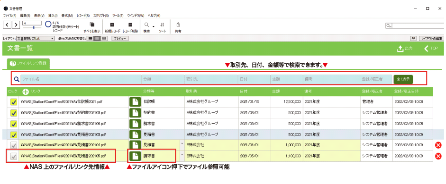The image size is (446, 184).
Task: Open the レコード(R) menu
Action: click(83, 15)
